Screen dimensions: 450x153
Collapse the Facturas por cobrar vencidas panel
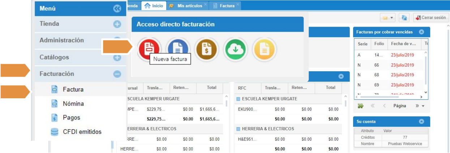(421, 32)
